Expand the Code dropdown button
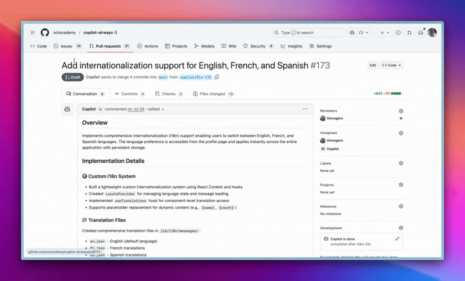 391,65
